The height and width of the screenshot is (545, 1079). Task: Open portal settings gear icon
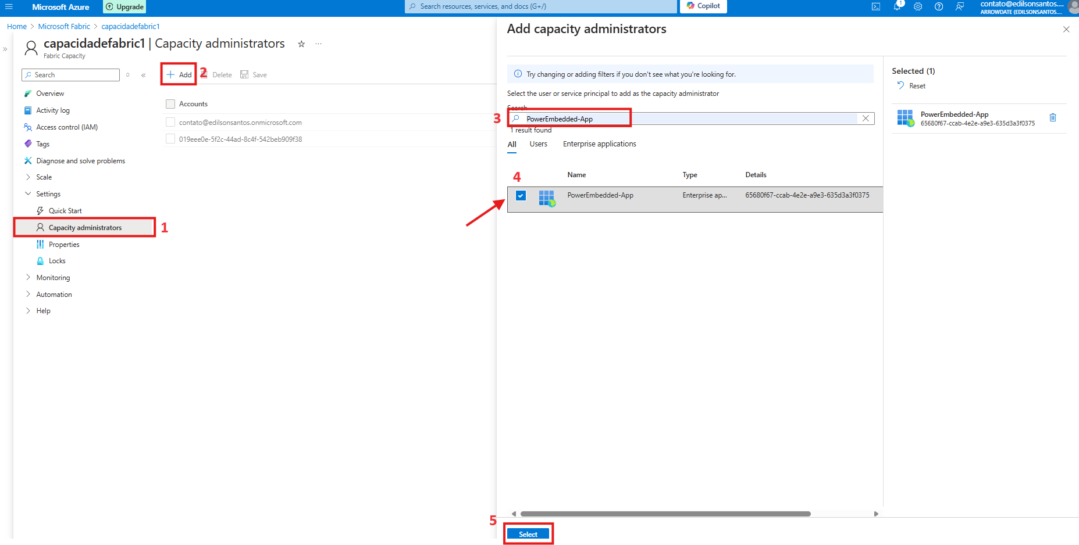pyautogui.click(x=918, y=6)
